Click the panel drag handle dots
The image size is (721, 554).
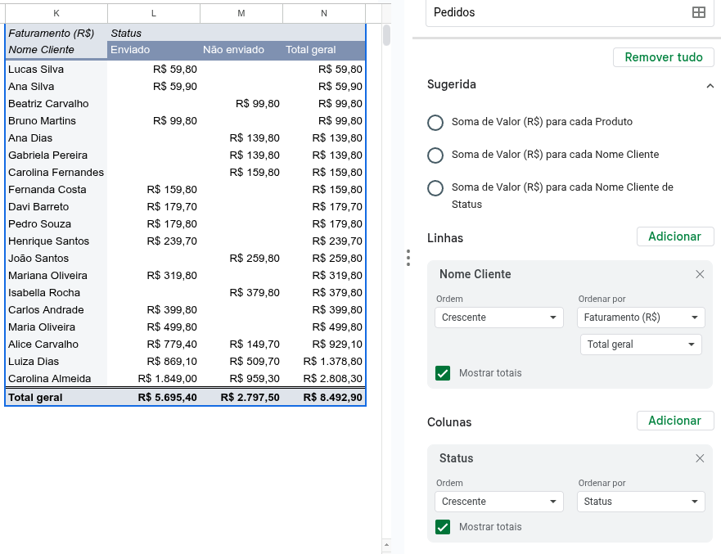coord(408,257)
